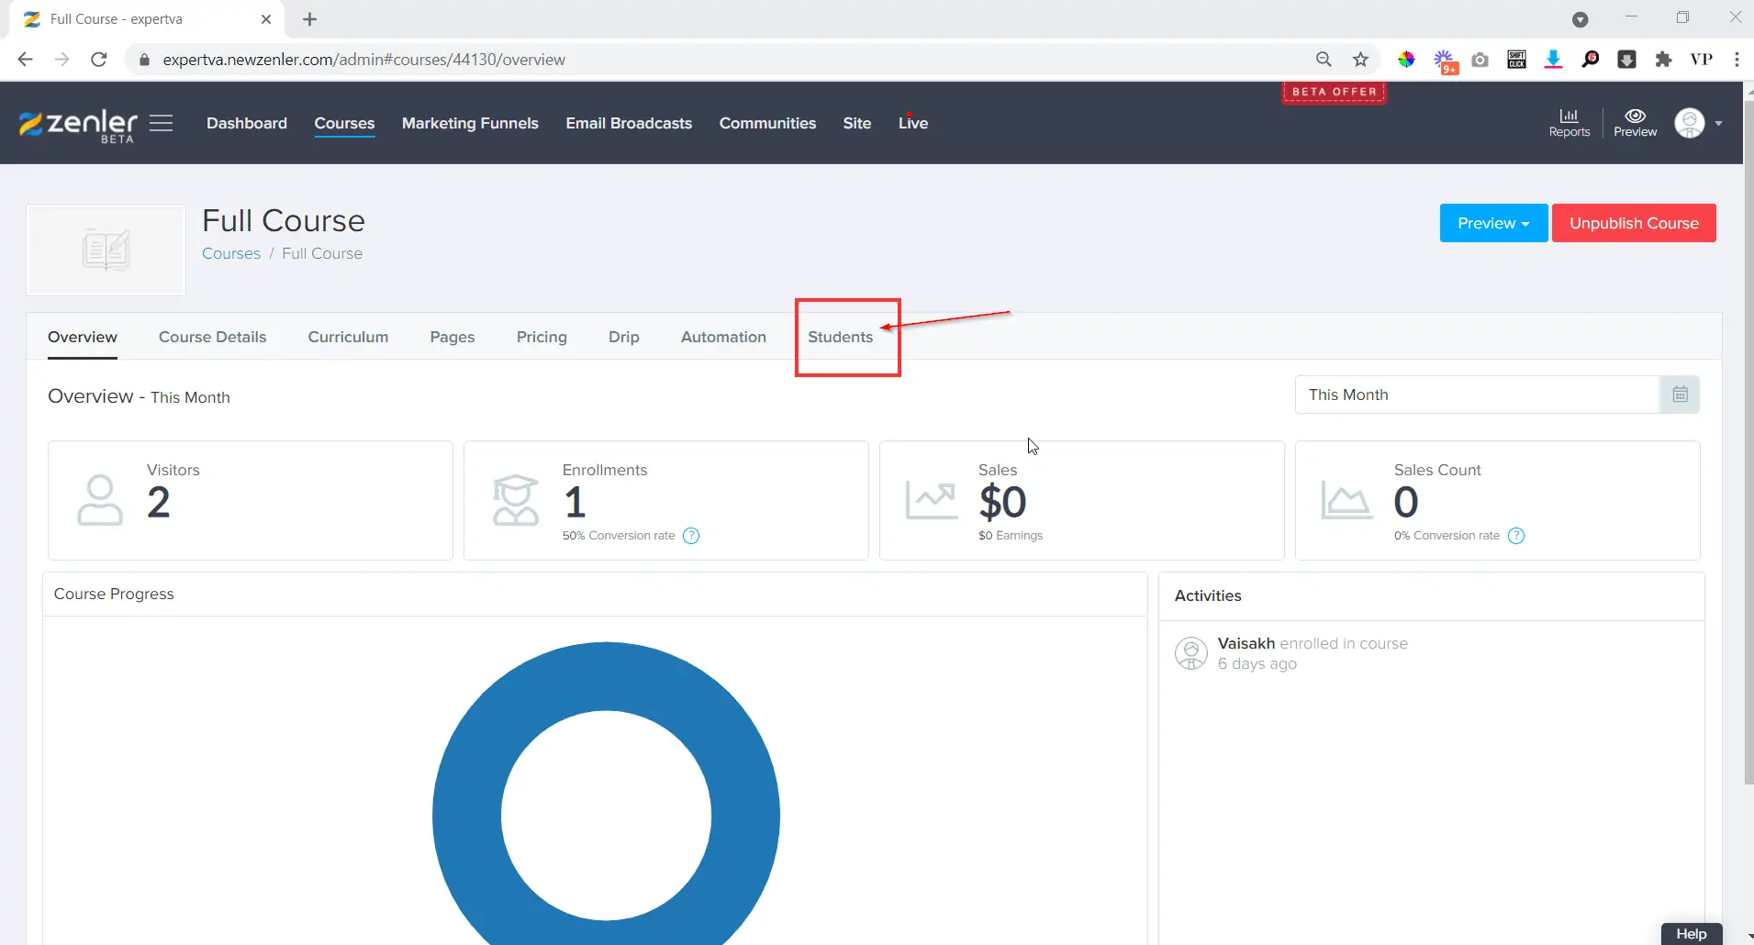
Task: Open the calendar date picker icon
Action: coord(1680,395)
